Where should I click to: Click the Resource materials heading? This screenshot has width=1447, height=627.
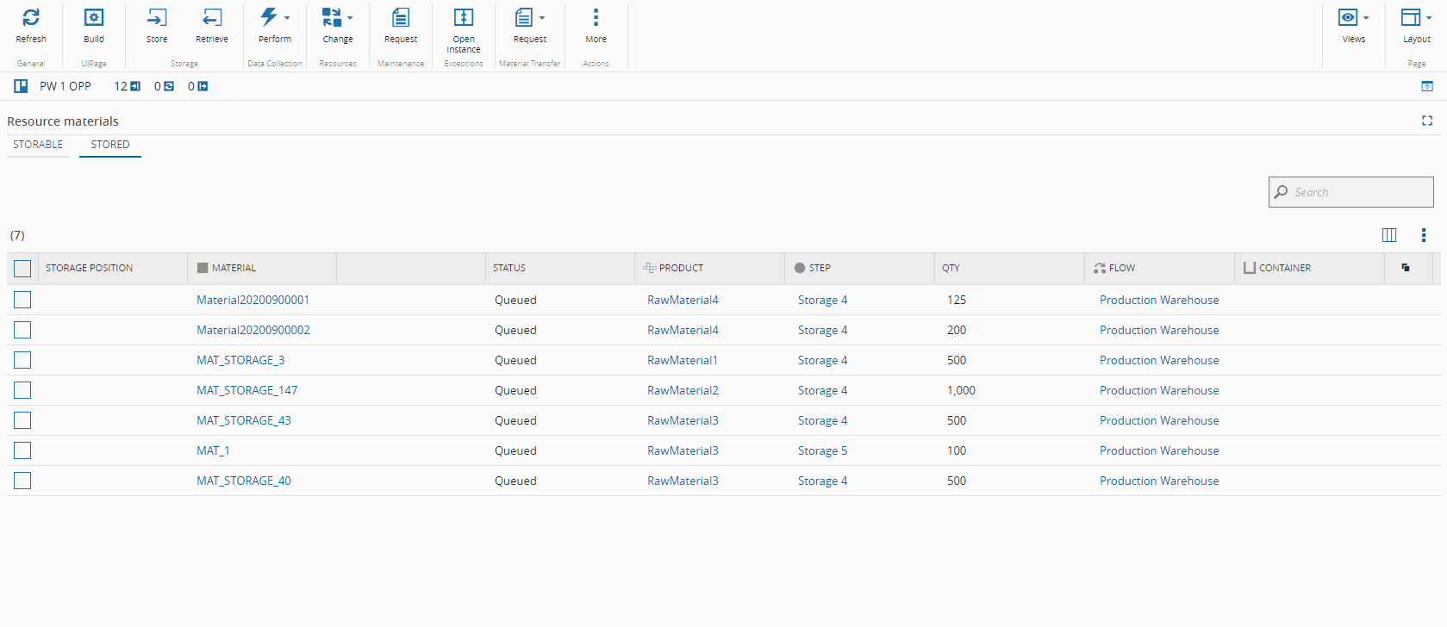coord(63,121)
